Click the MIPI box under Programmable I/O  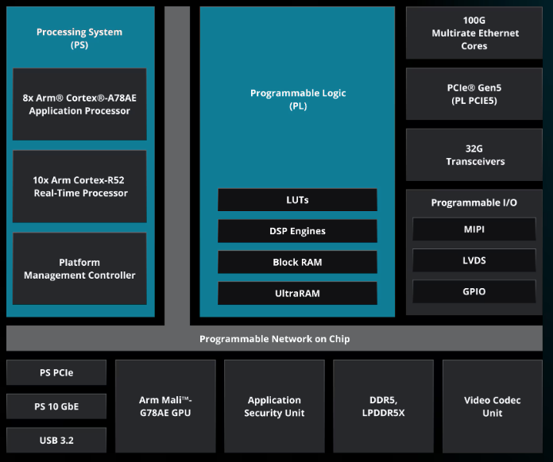point(475,229)
